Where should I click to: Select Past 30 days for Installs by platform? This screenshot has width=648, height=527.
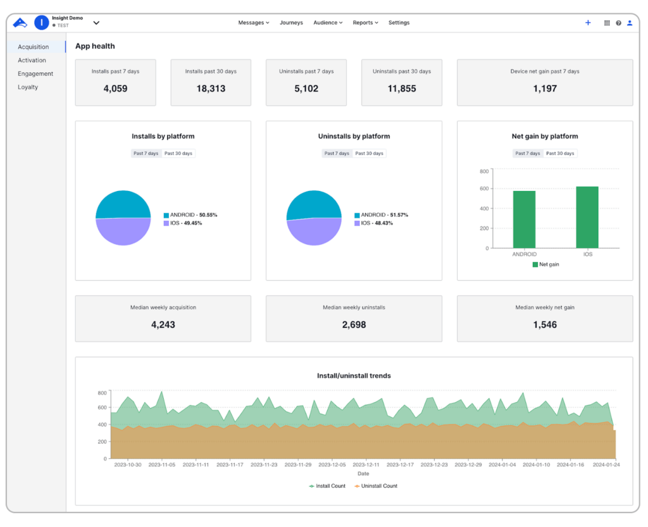[x=178, y=153]
